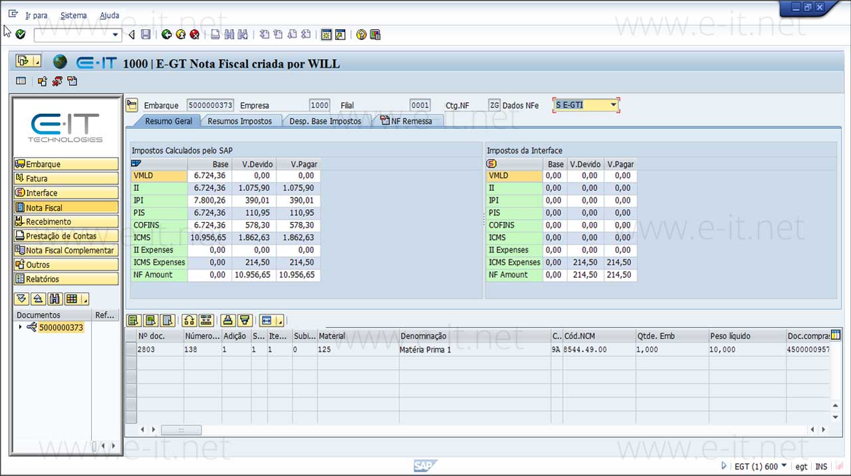Click the Last Page icon
Viewport: 851px width, 476px height.
coord(306,35)
